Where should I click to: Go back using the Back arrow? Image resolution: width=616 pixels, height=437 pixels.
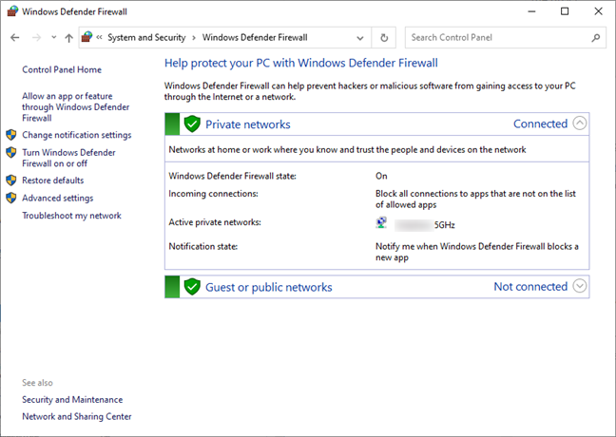coord(15,38)
